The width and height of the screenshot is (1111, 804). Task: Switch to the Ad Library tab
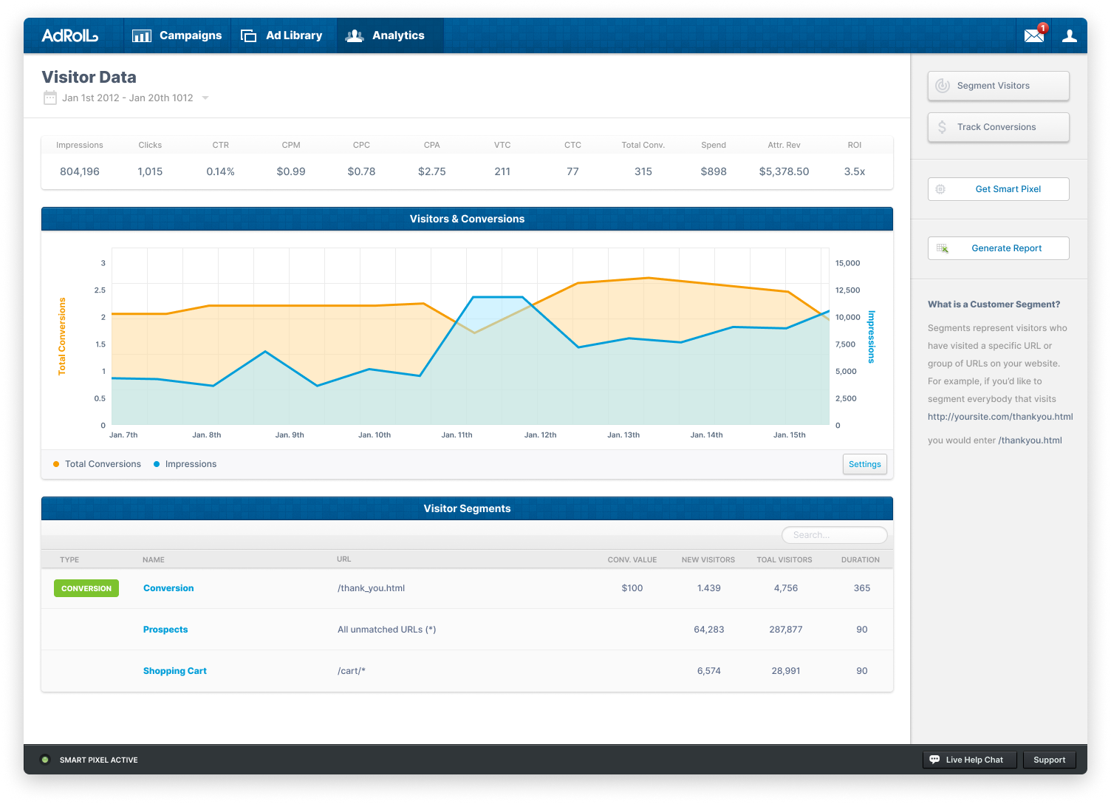(282, 35)
